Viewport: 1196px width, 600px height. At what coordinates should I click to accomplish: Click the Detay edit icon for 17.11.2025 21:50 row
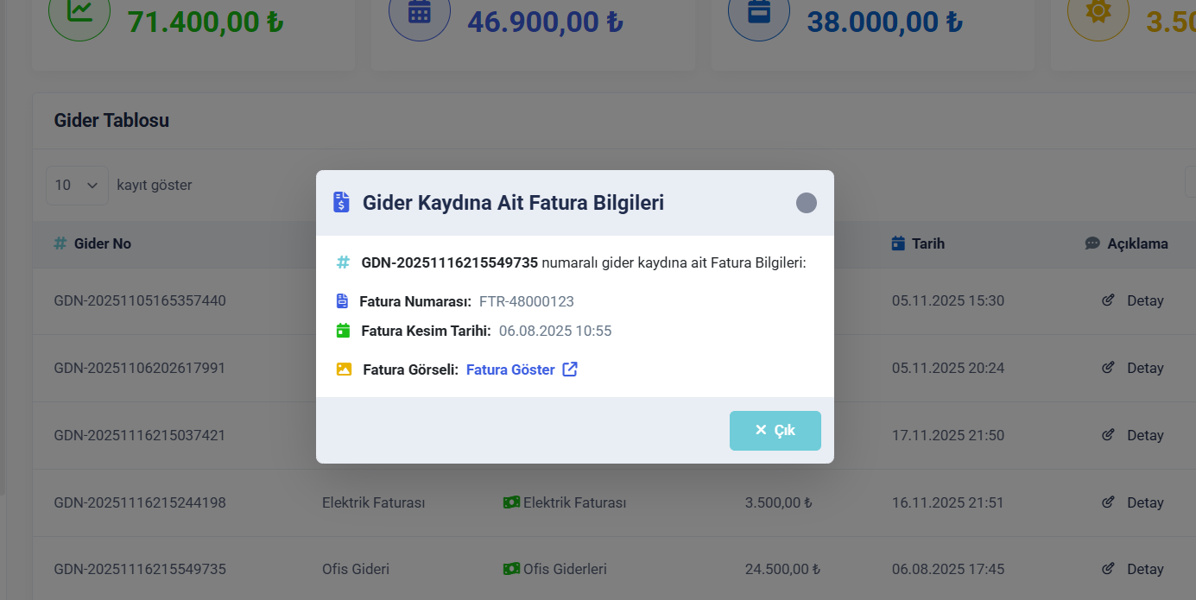click(x=1109, y=435)
